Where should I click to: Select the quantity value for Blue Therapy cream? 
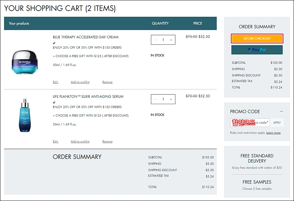point(163,40)
